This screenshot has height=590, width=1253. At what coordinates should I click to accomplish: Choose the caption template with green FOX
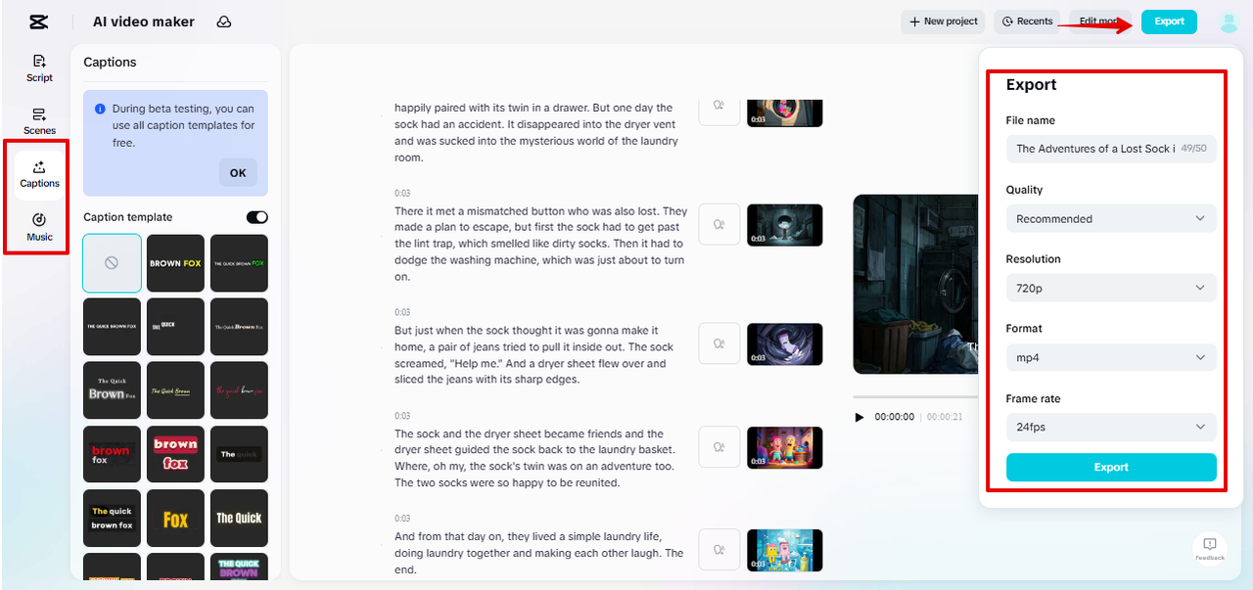point(239,263)
